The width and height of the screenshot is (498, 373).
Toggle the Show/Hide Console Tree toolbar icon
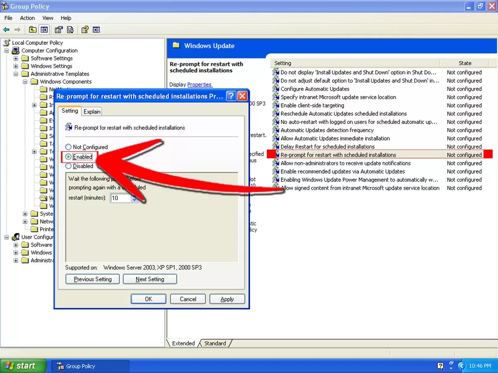tap(44, 30)
